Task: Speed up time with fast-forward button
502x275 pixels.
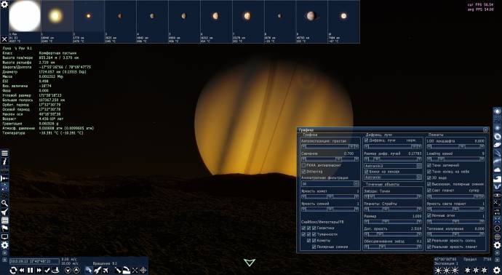Action: [39, 271]
